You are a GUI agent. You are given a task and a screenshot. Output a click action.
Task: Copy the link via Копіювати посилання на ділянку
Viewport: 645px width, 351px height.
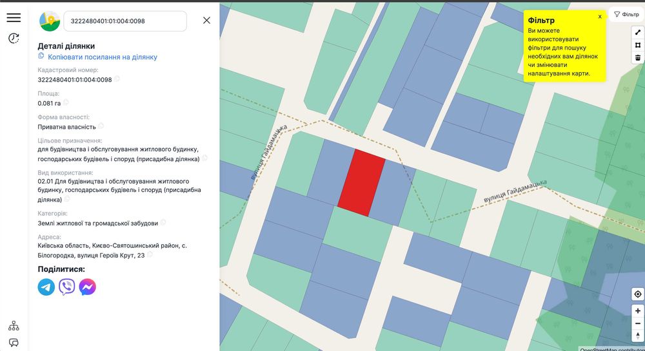103,57
